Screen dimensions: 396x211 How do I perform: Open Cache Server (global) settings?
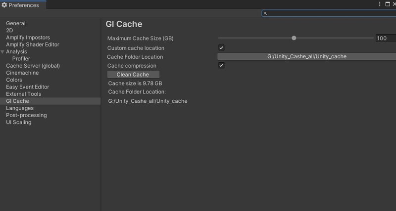pos(33,66)
